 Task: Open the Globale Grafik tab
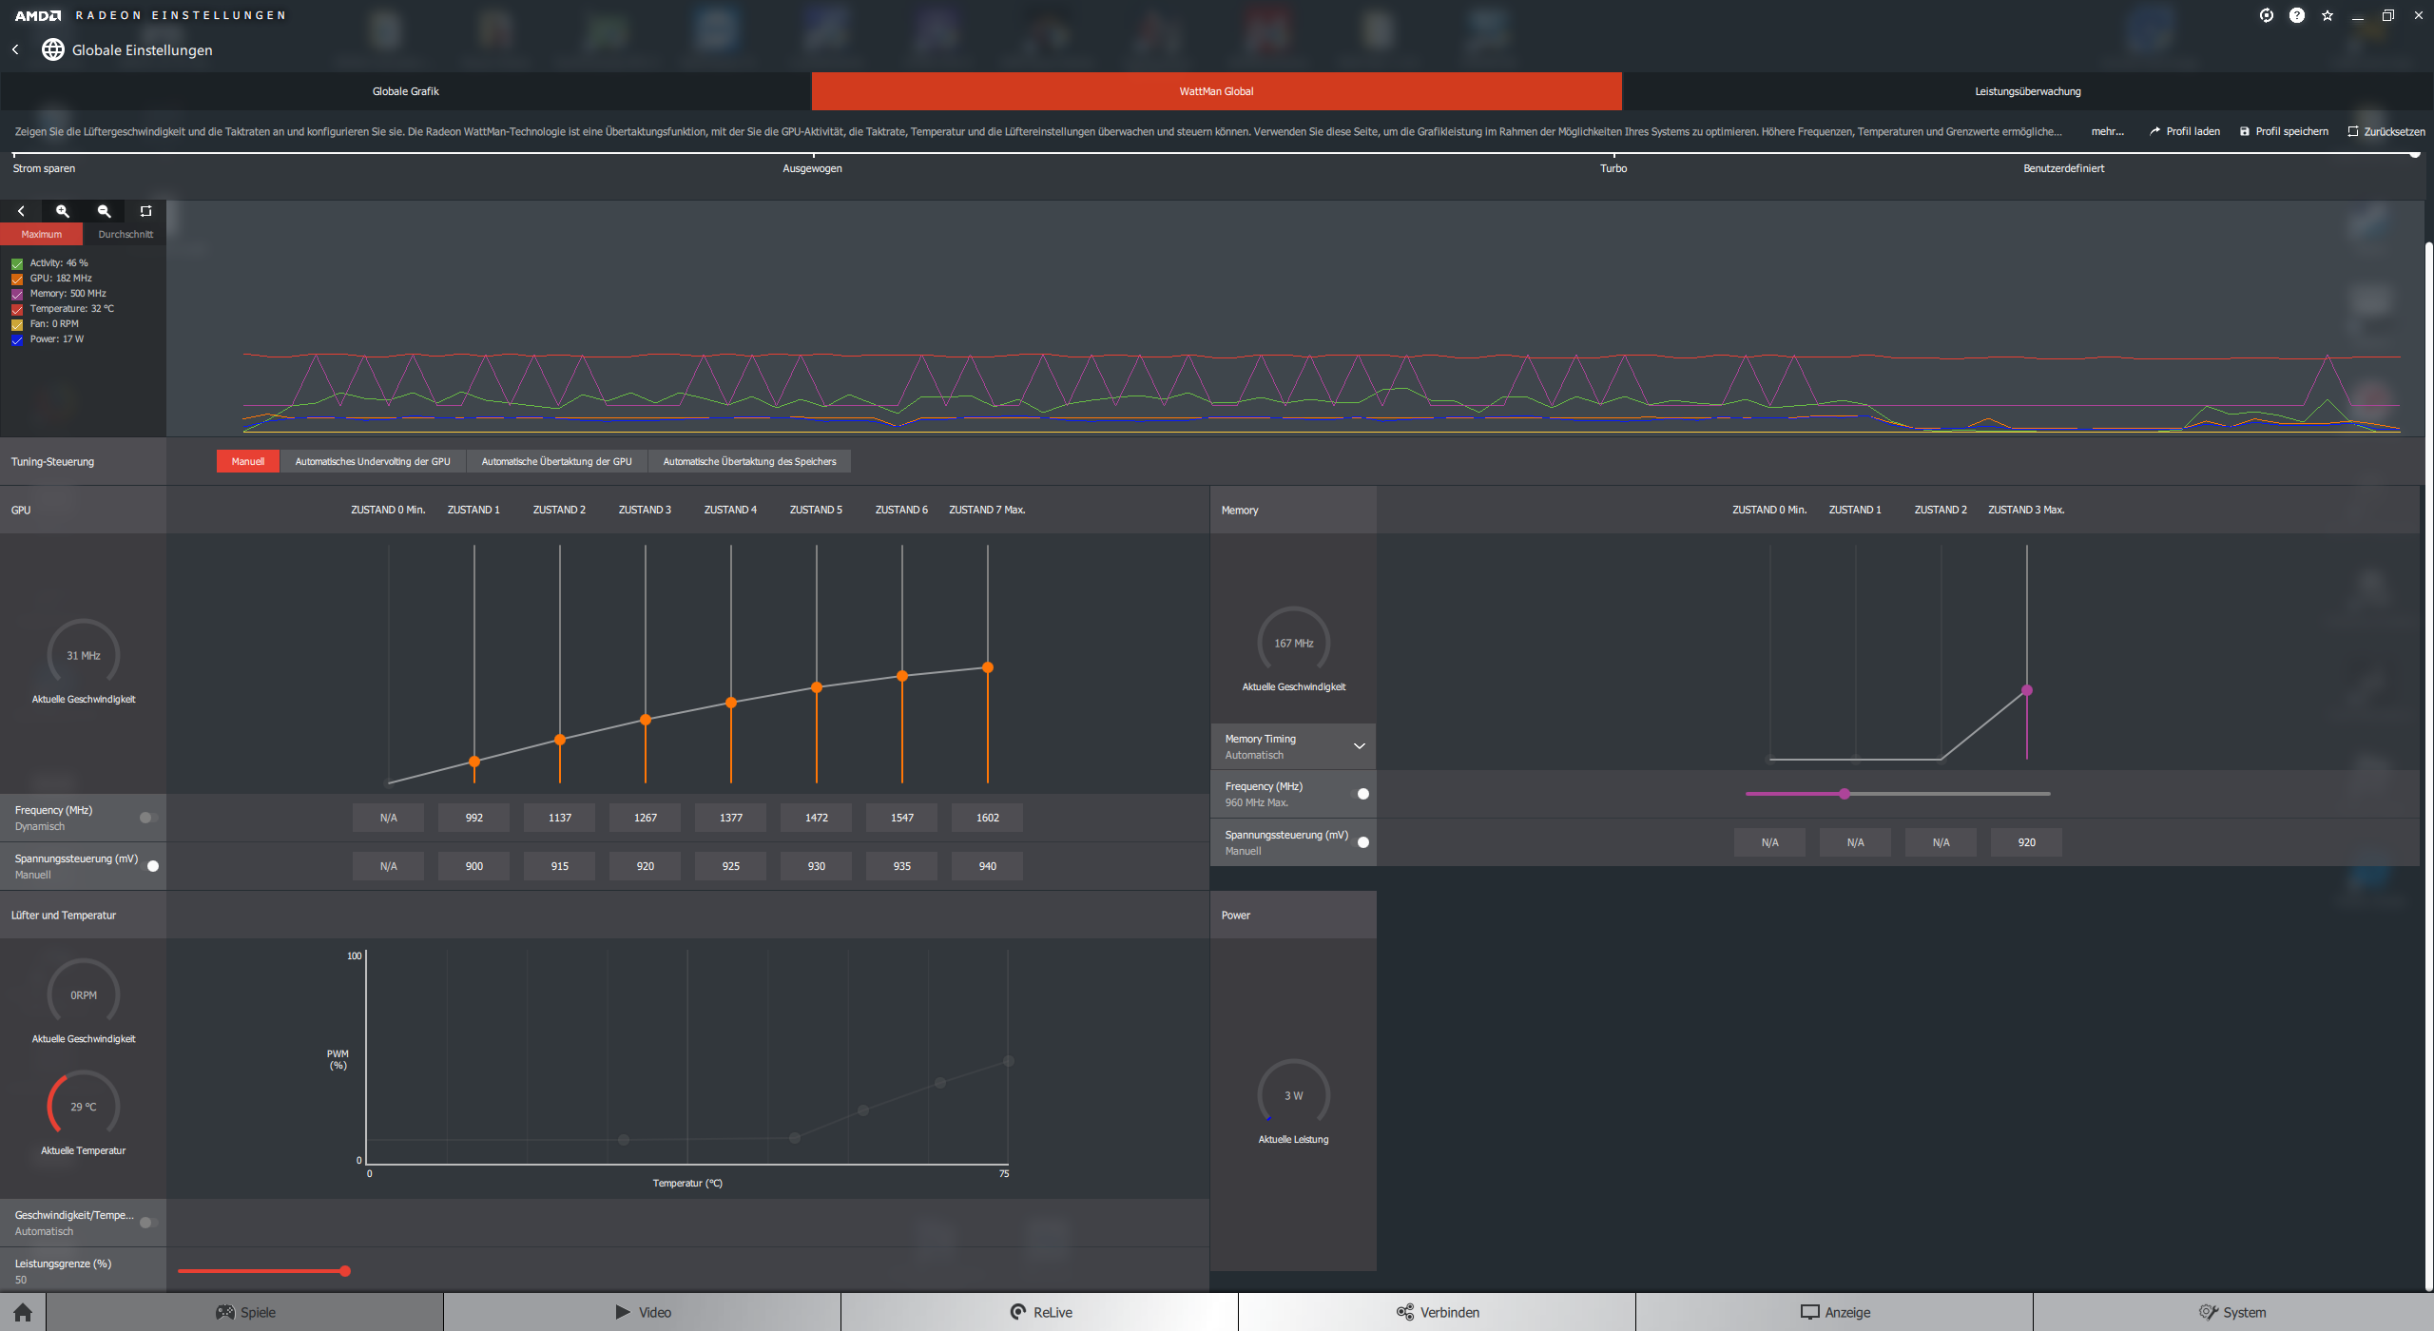click(x=405, y=91)
